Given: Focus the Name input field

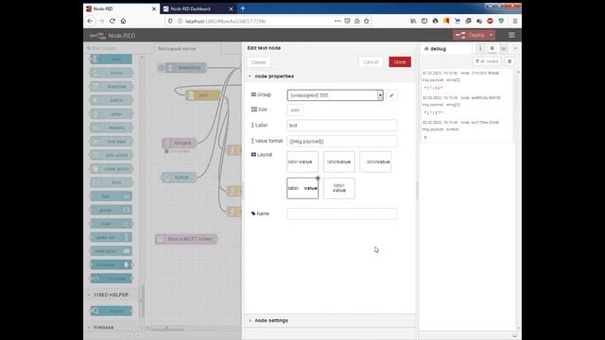Looking at the screenshot, I should tap(342, 214).
